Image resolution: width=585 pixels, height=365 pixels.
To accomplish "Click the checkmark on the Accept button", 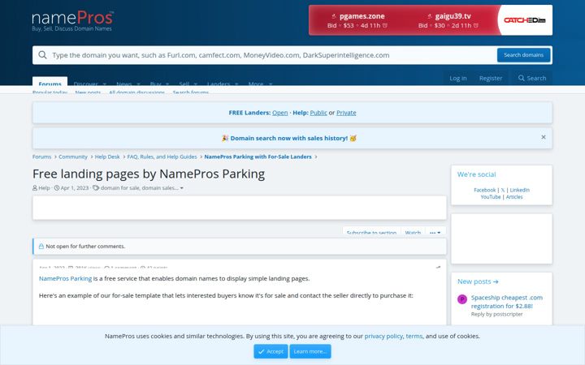I will [x=261, y=351].
